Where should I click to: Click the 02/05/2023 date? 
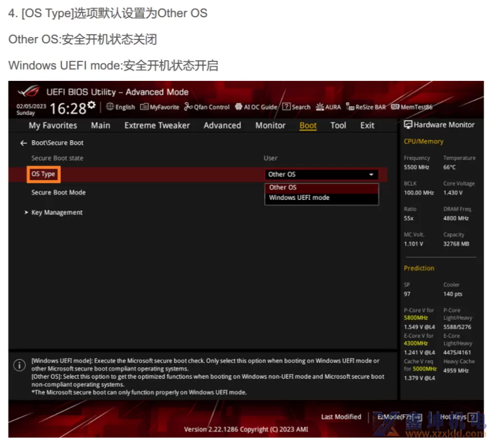(x=31, y=106)
